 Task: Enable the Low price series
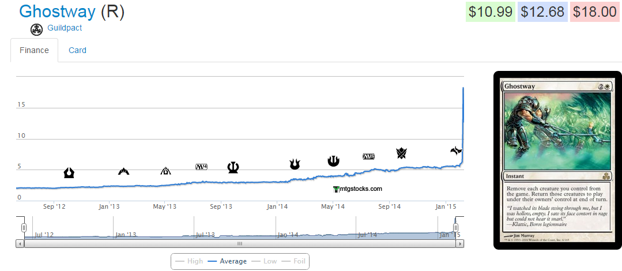tap(264, 261)
